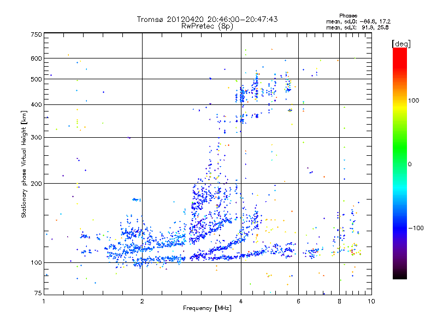Viewport: 437px width, 328px height.
Task: Click the y-axis label '400'
Action: 36,105
